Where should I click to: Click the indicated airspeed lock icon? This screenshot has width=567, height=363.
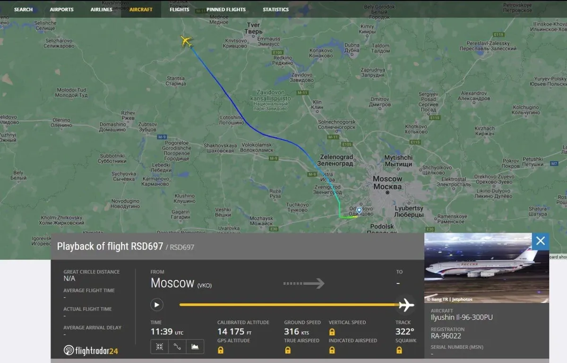(332, 350)
